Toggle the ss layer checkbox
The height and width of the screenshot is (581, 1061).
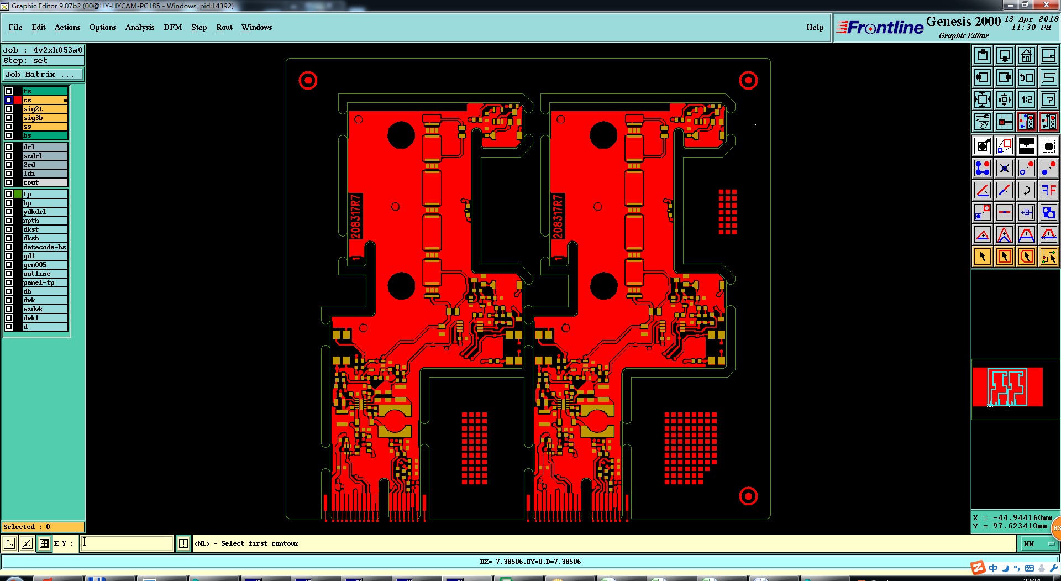[x=9, y=127]
